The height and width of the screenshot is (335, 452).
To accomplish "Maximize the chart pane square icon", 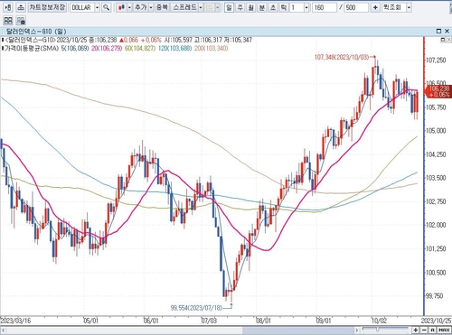I will 438,31.
